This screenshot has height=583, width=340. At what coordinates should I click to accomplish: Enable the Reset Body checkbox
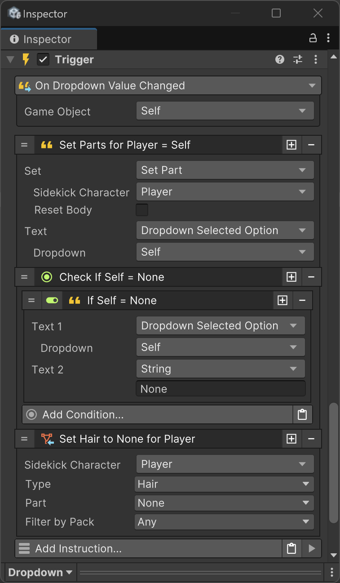pyautogui.click(x=142, y=210)
